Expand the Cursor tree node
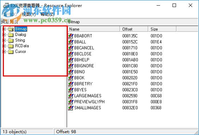Screen dimensions: 199x135 4,51
